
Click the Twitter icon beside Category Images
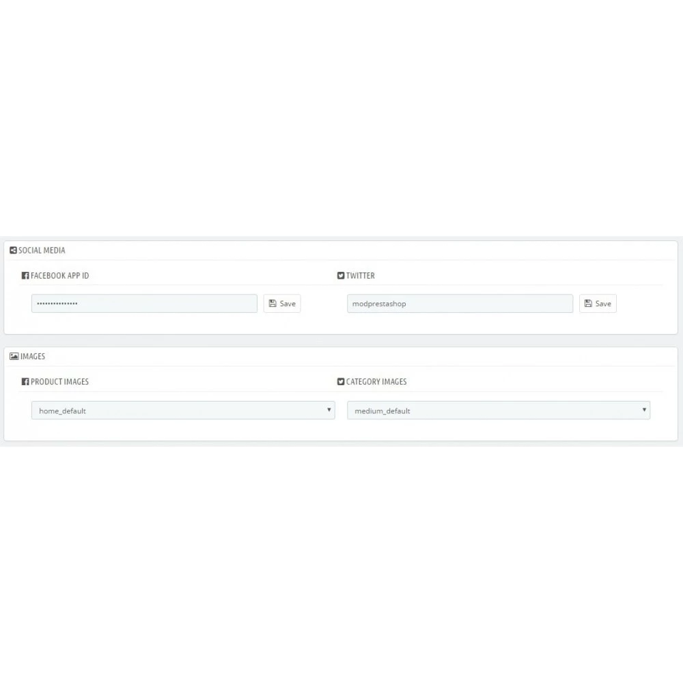click(341, 382)
